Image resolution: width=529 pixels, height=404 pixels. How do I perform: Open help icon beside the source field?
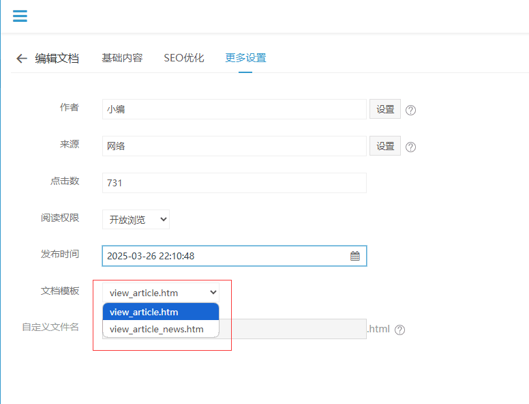click(410, 147)
